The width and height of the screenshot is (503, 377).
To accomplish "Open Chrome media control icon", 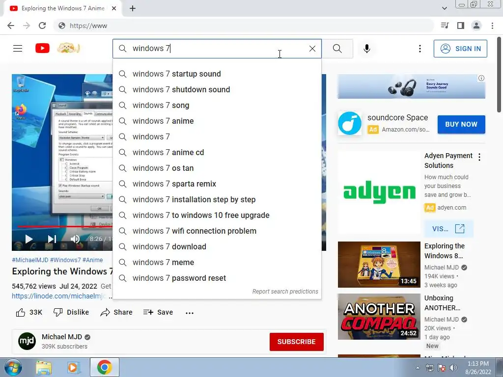I will (x=445, y=26).
